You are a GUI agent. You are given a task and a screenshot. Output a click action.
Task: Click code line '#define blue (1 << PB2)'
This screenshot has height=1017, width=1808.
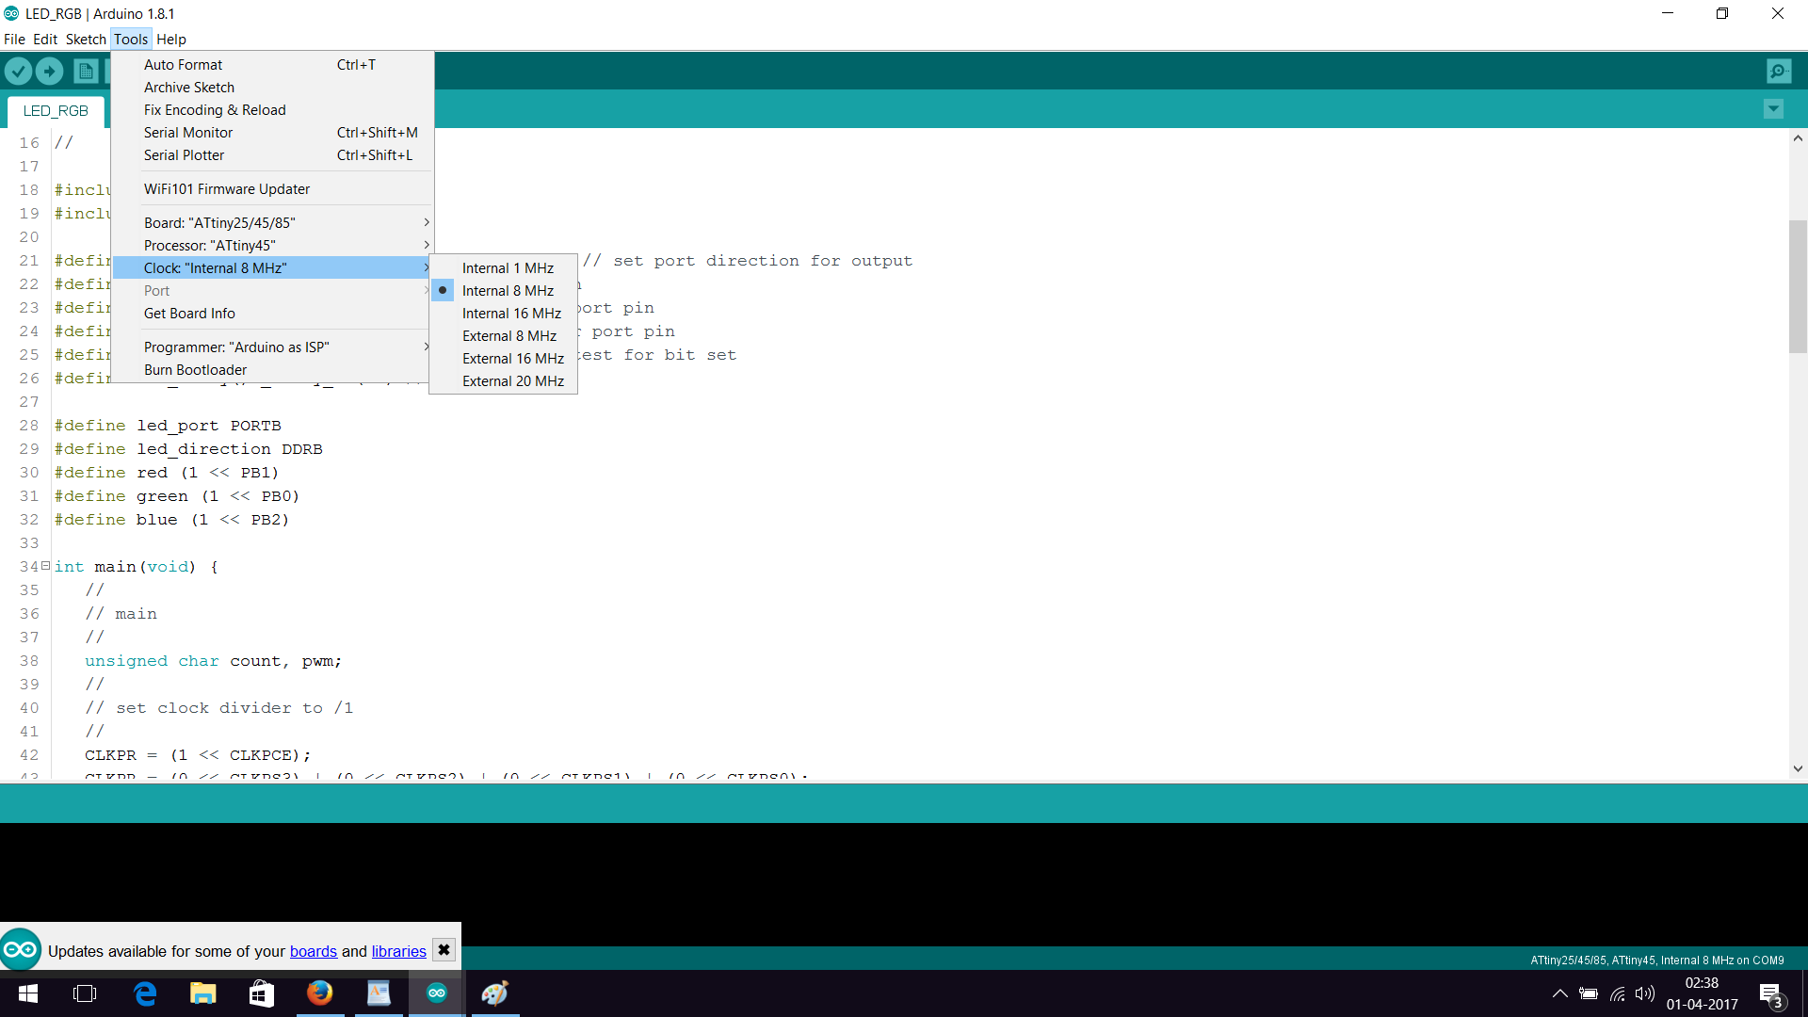[x=171, y=520]
